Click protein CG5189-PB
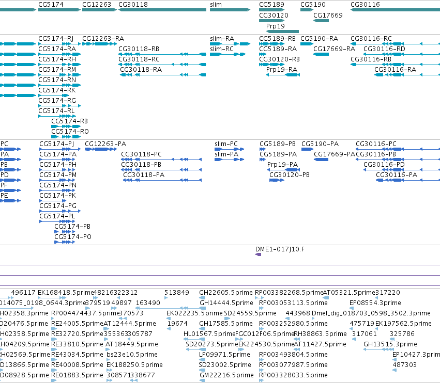Viewport: 440px width, 383px height. (x=278, y=143)
